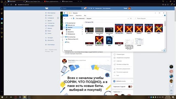Image resolution: width=176 pixels, height=99 pixels.
Task: Select the Photoshop PSD file icon
Action: point(109,40)
